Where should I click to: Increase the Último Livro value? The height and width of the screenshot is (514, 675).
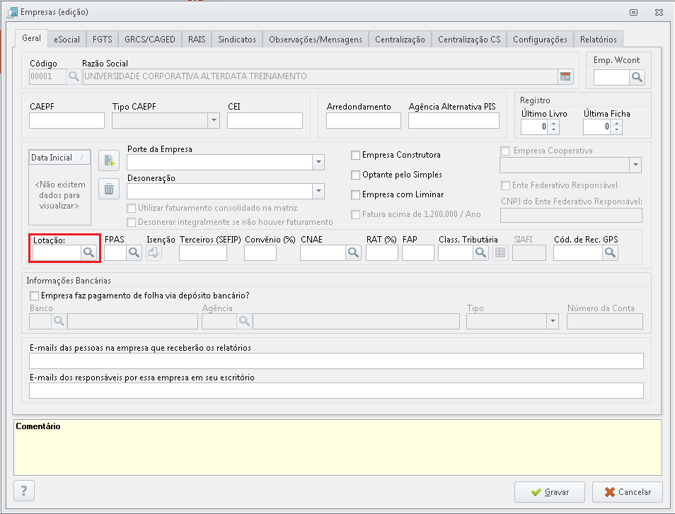pos(553,124)
